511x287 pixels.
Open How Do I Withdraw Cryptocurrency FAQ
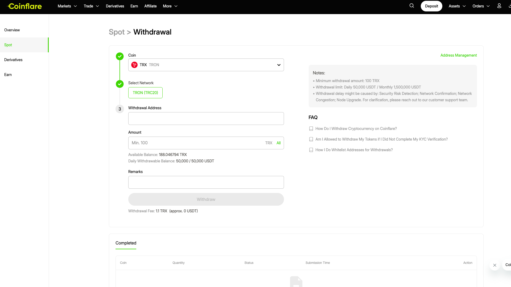pyautogui.click(x=356, y=129)
